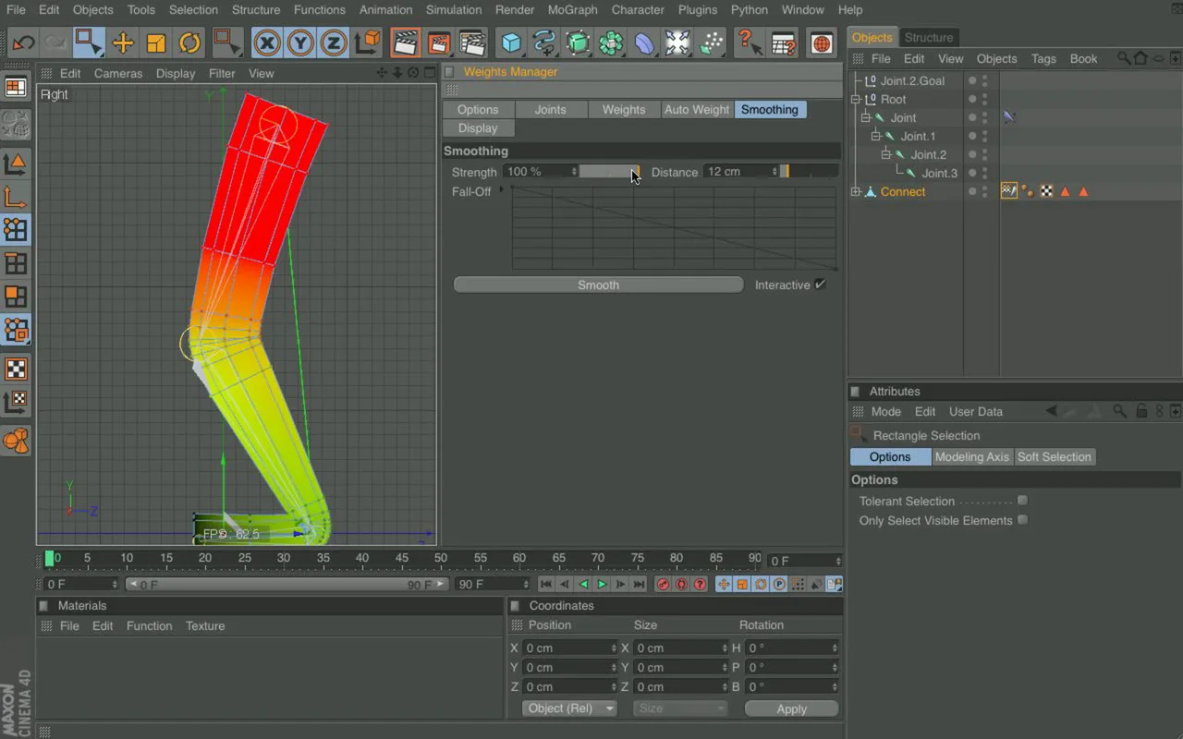
Task: Open the User Data attributes menu
Action: 976,411
